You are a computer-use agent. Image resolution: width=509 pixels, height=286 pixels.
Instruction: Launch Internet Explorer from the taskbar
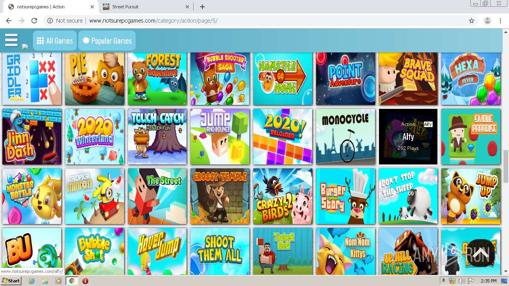tap(32, 281)
